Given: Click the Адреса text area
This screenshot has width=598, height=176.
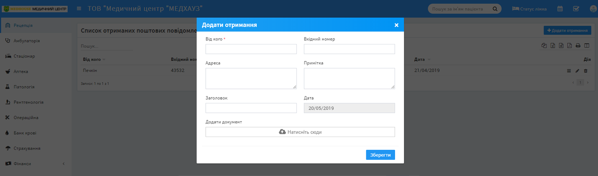Looking at the screenshot, I should coord(251,78).
